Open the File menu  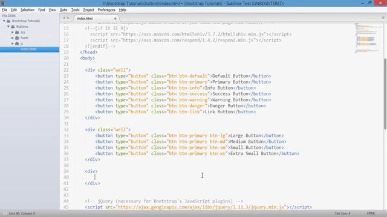click(x=4, y=10)
